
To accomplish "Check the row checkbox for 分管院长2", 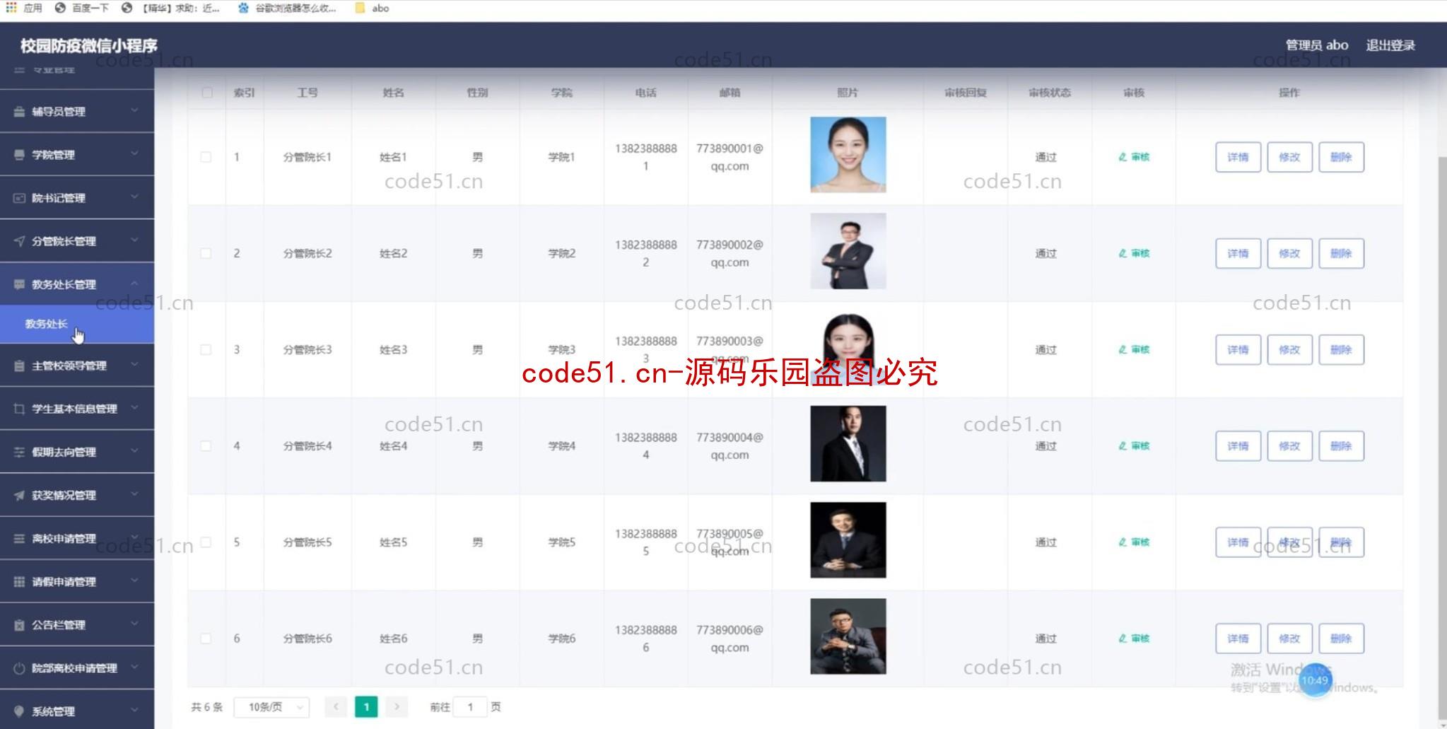I will (x=206, y=253).
